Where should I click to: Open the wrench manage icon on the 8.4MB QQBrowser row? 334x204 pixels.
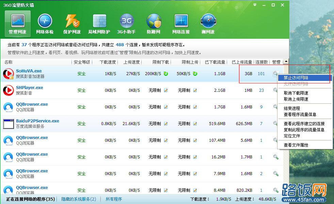point(276,190)
